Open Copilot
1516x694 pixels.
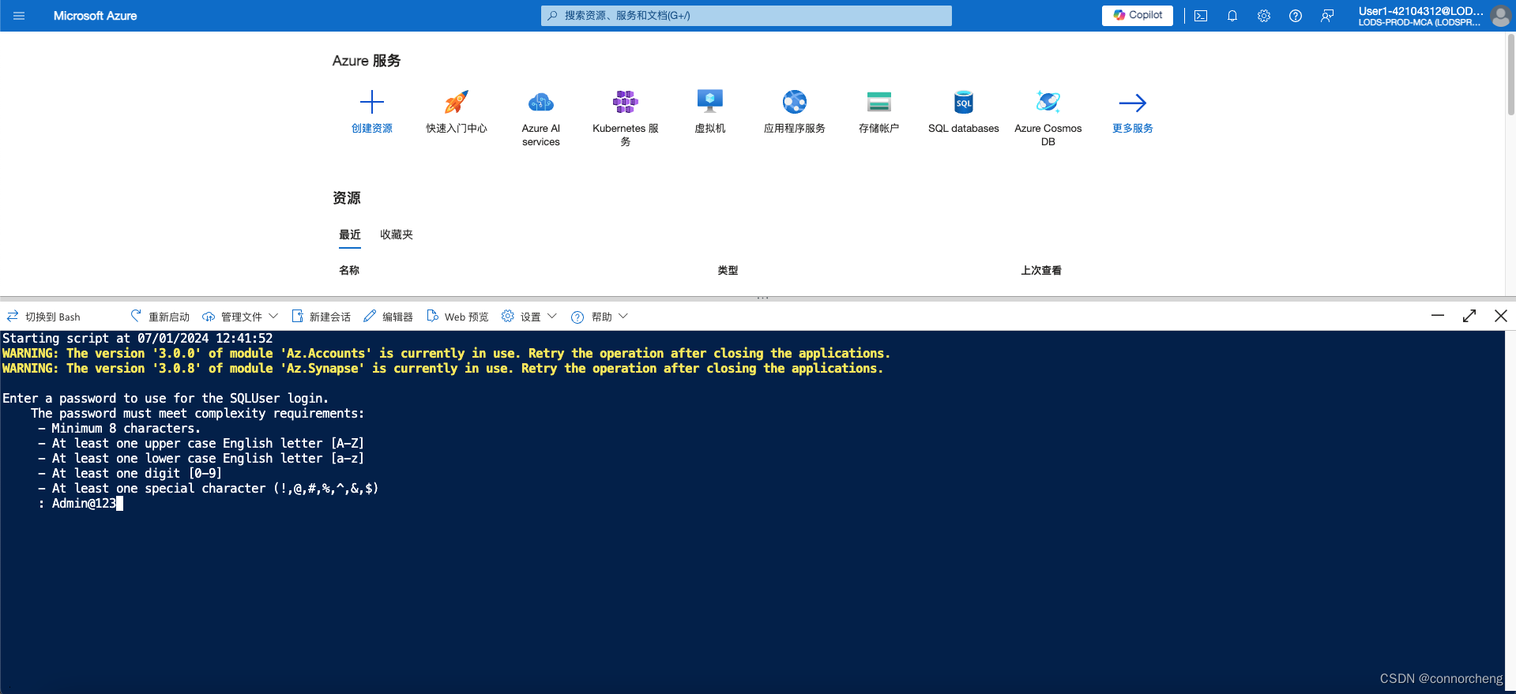[1137, 15]
